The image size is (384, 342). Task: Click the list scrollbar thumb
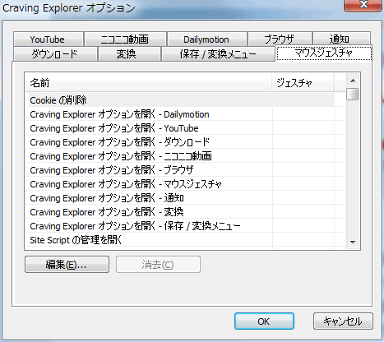click(353, 95)
